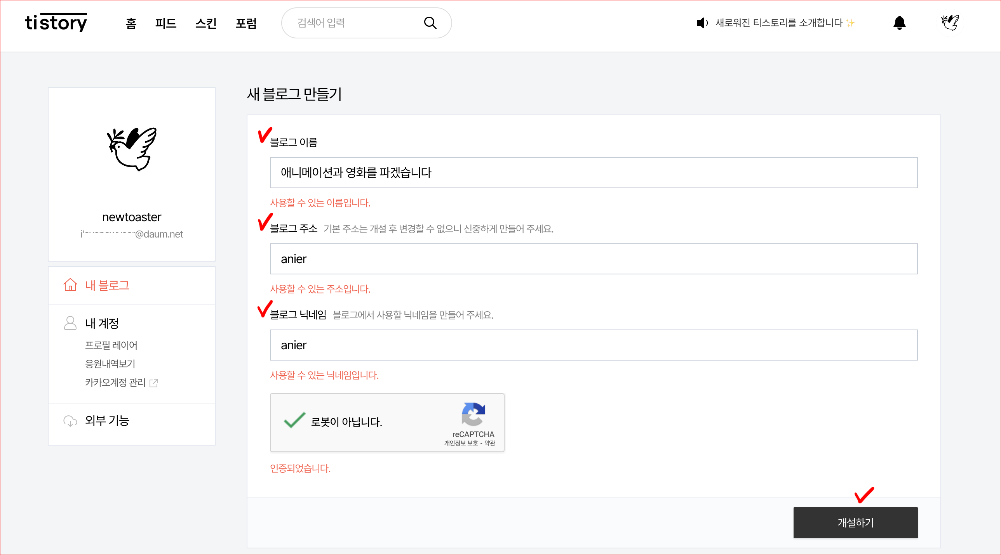The image size is (1001, 555).
Task: Go to the 피드 menu item
Action: 166,23
